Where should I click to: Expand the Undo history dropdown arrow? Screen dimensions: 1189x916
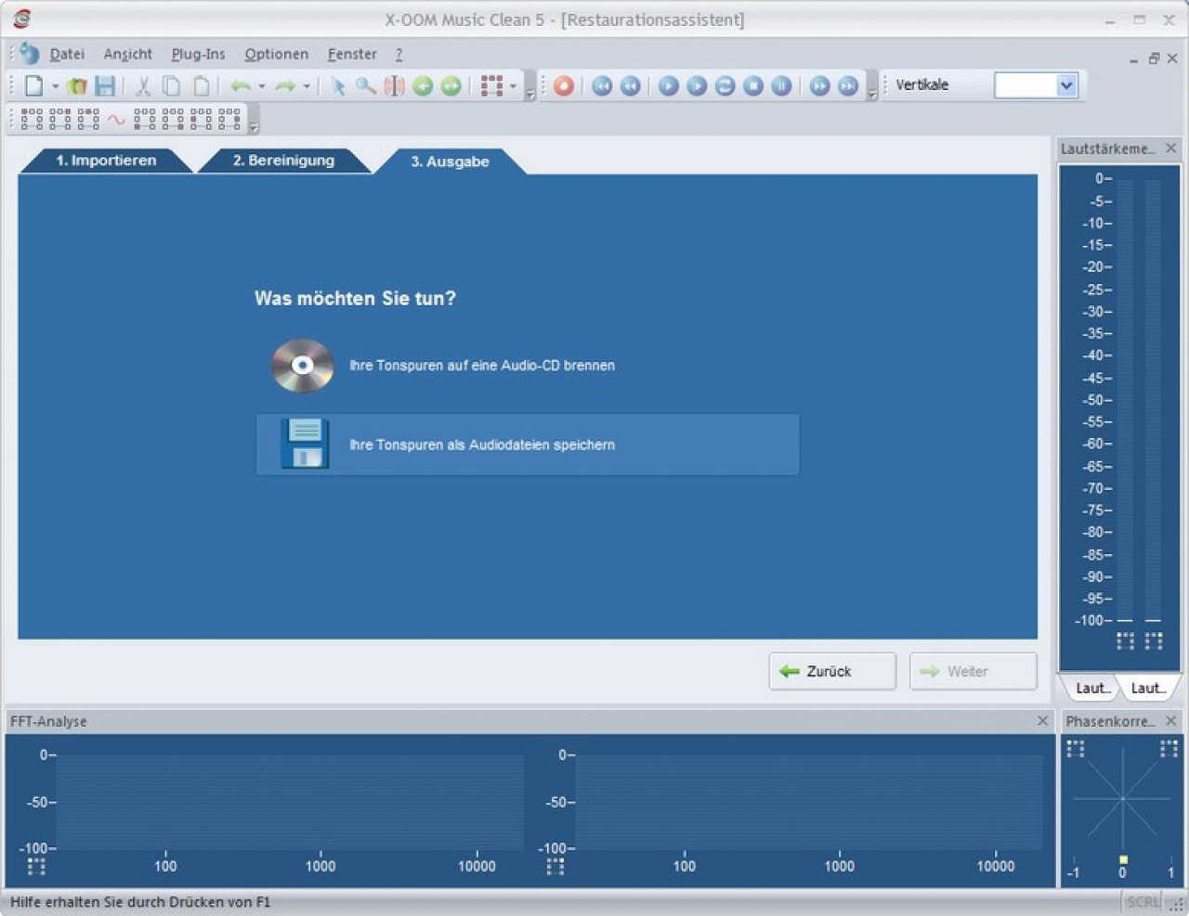[262, 86]
